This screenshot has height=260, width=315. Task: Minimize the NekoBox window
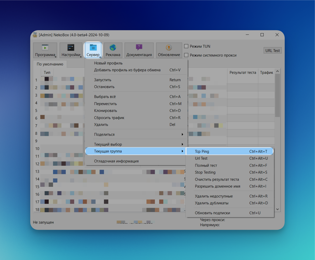click(x=247, y=35)
